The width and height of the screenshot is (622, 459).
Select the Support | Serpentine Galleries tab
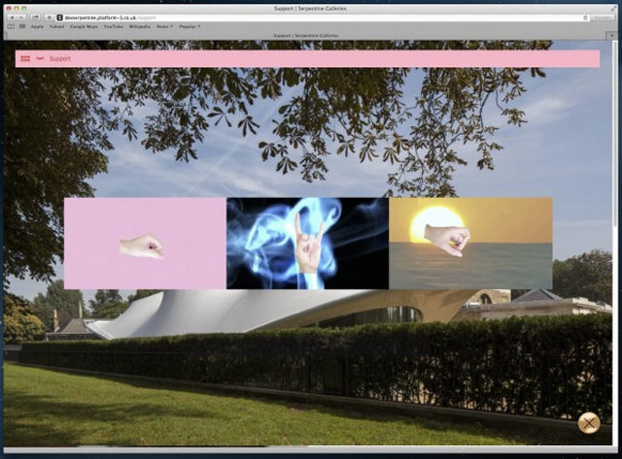[311, 35]
